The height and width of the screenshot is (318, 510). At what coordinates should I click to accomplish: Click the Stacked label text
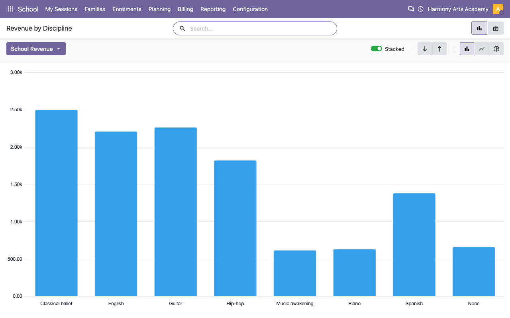[x=394, y=49]
